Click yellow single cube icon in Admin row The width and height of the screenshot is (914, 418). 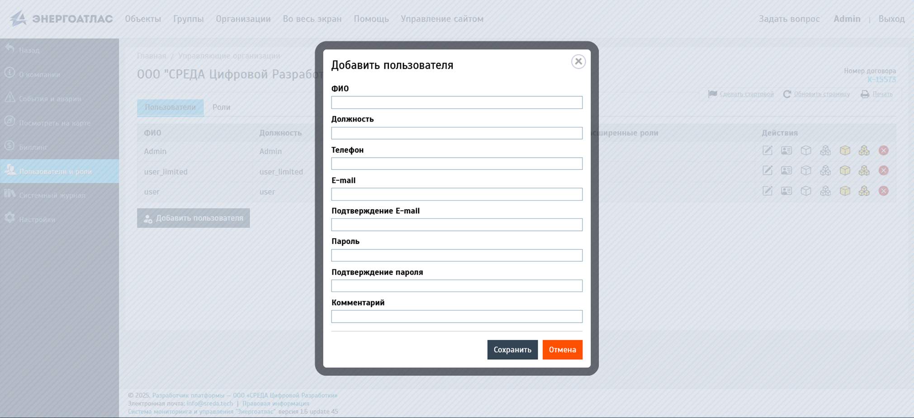845,151
